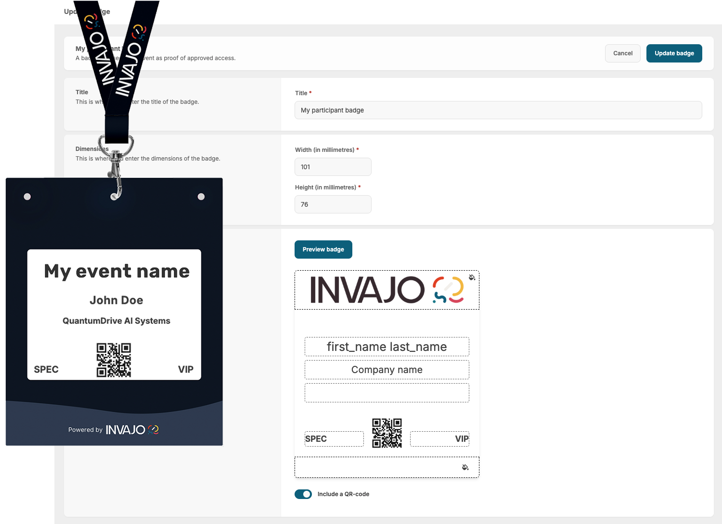Open header fill color bucket icon
722x524 pixels.
pos(472,277)
